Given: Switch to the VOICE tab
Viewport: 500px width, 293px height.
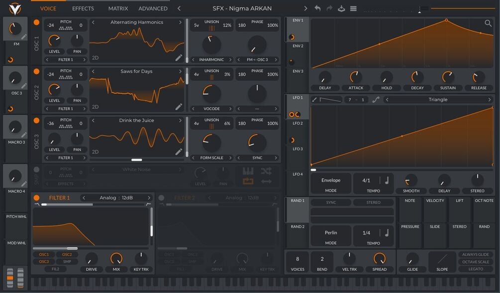Looking at the screenshot, I should [x=48, y=8].
